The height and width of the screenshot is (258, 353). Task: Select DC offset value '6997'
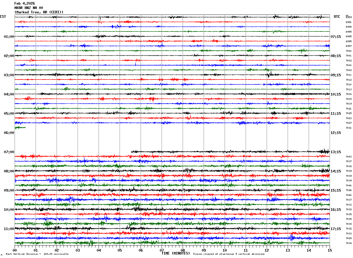349,46
